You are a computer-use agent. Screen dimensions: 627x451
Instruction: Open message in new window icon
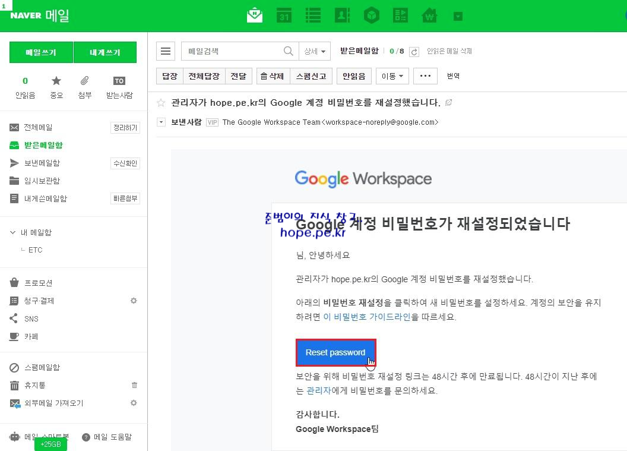click(x=449, y=102)
